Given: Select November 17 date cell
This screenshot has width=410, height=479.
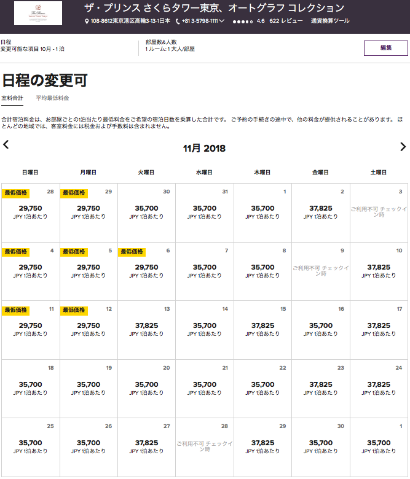Looking at the screenshot, I should tap(379, 330).
